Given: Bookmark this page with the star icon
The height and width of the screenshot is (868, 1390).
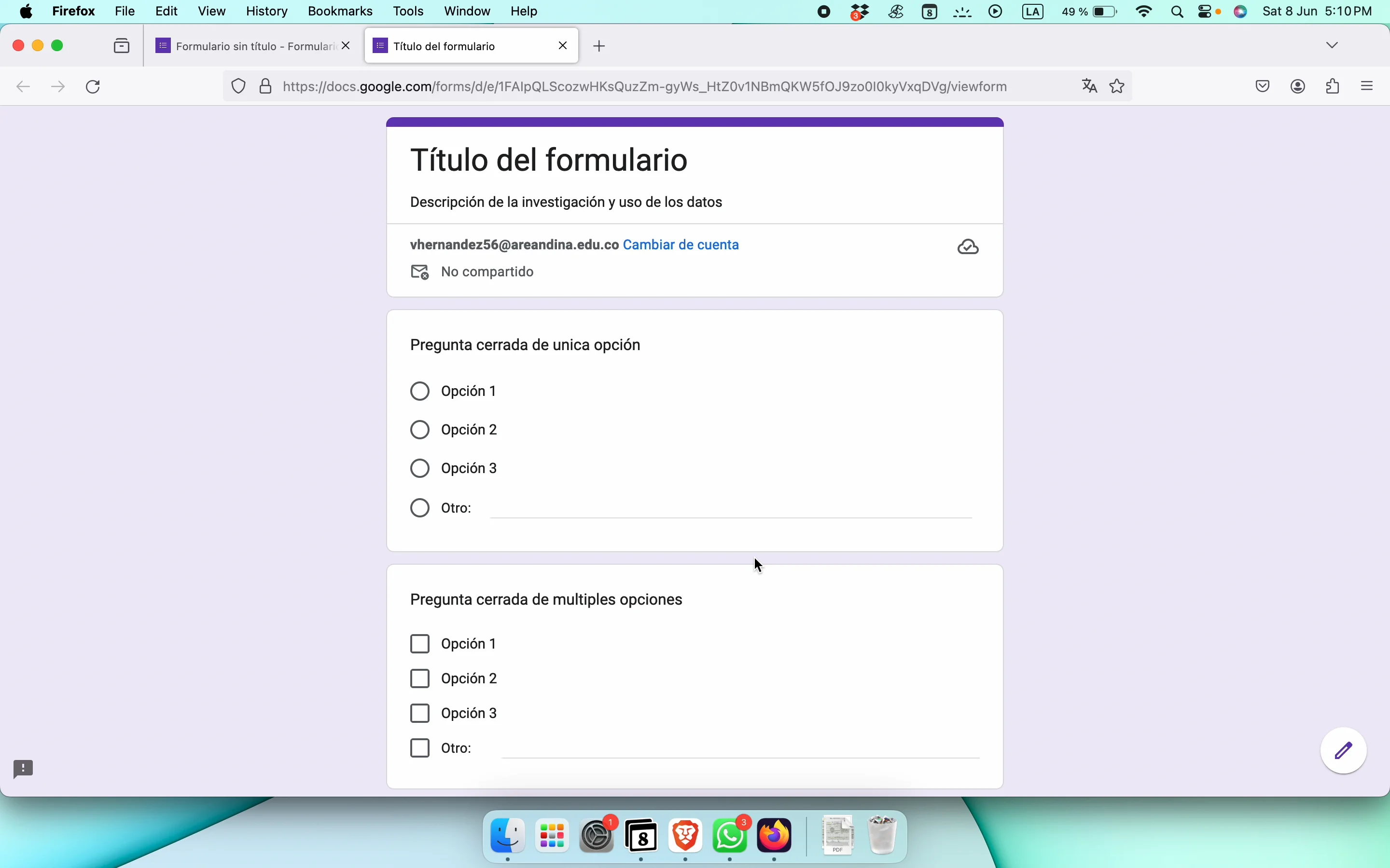Looking at the screenshot, I should pyautogui.click(x=1118, y=87).
